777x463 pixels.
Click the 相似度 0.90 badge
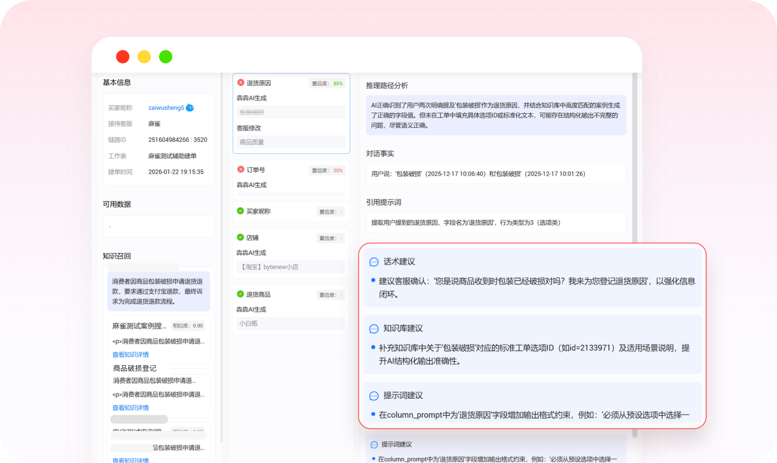click(x=188, y=326)
